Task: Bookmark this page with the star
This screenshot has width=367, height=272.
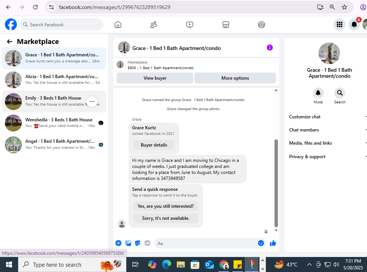Action: (344, 7)
